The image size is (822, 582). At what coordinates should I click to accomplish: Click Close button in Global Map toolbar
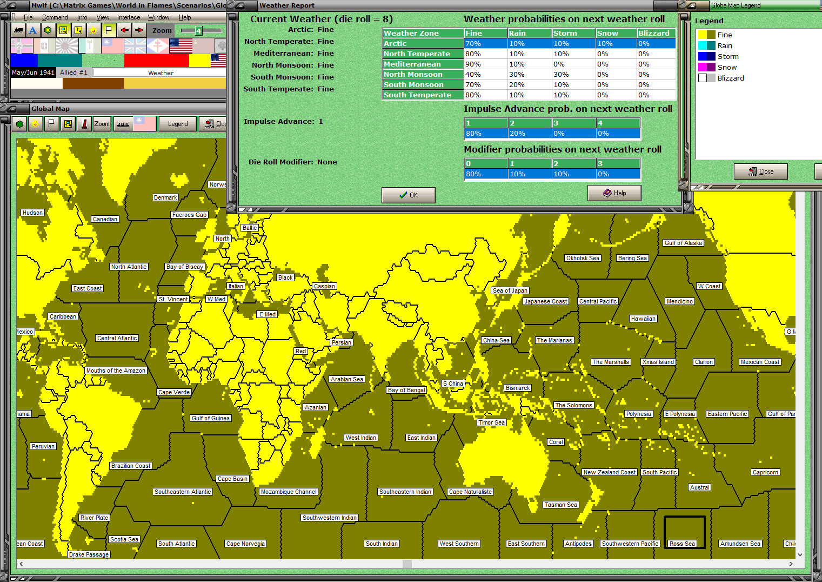(x=213, y=124)
